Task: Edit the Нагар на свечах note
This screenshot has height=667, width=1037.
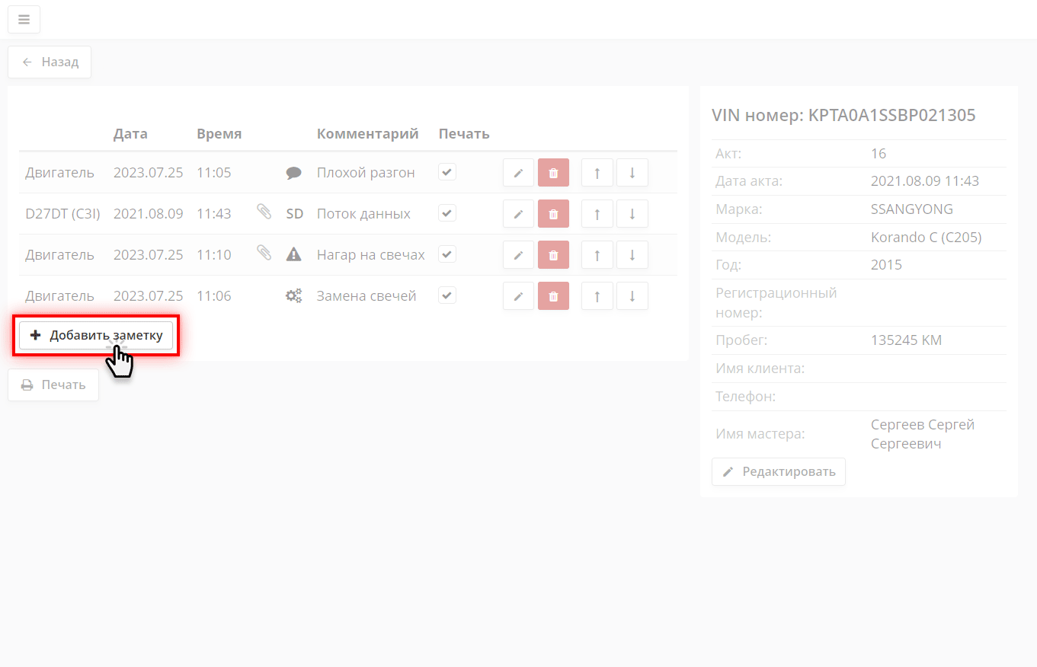Action: [518, 255]
